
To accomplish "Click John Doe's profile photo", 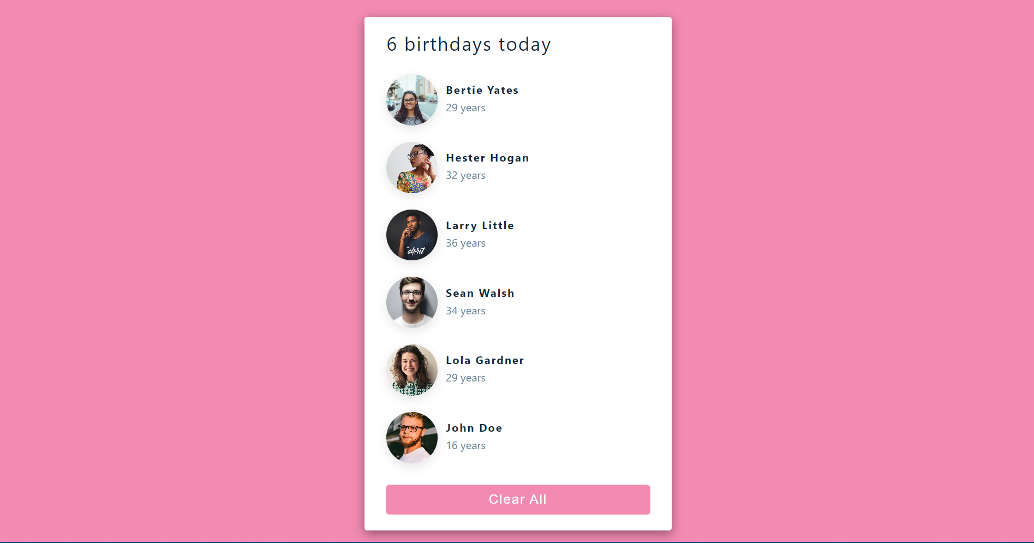I will coord(411,437).
